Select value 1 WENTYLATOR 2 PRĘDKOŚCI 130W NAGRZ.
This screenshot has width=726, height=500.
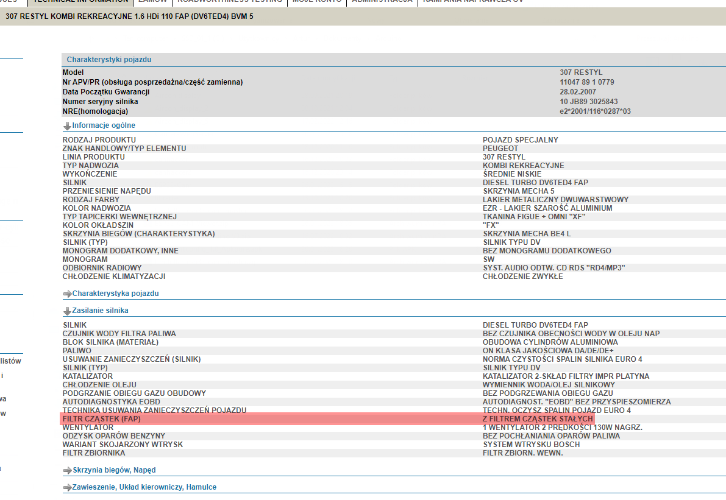tap(563, 428)
